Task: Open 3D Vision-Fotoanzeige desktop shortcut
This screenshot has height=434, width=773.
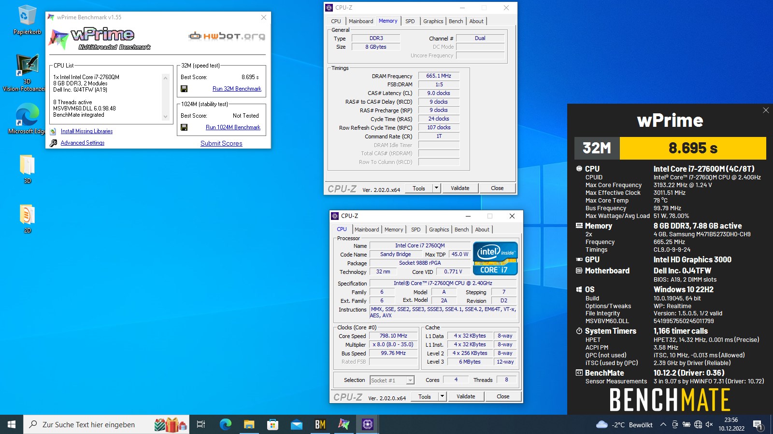Action: (x=27, y=72)
